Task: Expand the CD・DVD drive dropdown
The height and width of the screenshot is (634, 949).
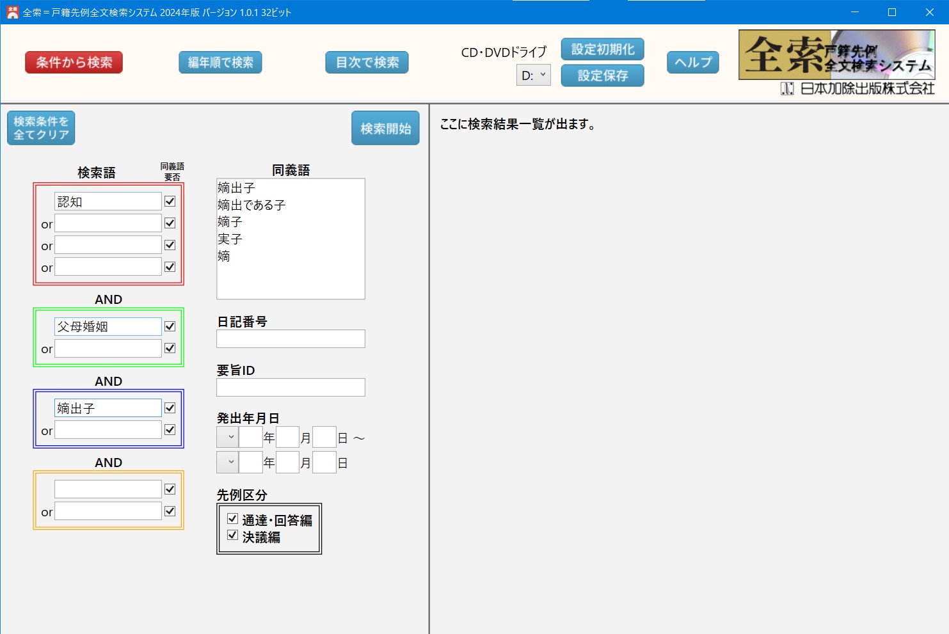Action: click(534, 75)
